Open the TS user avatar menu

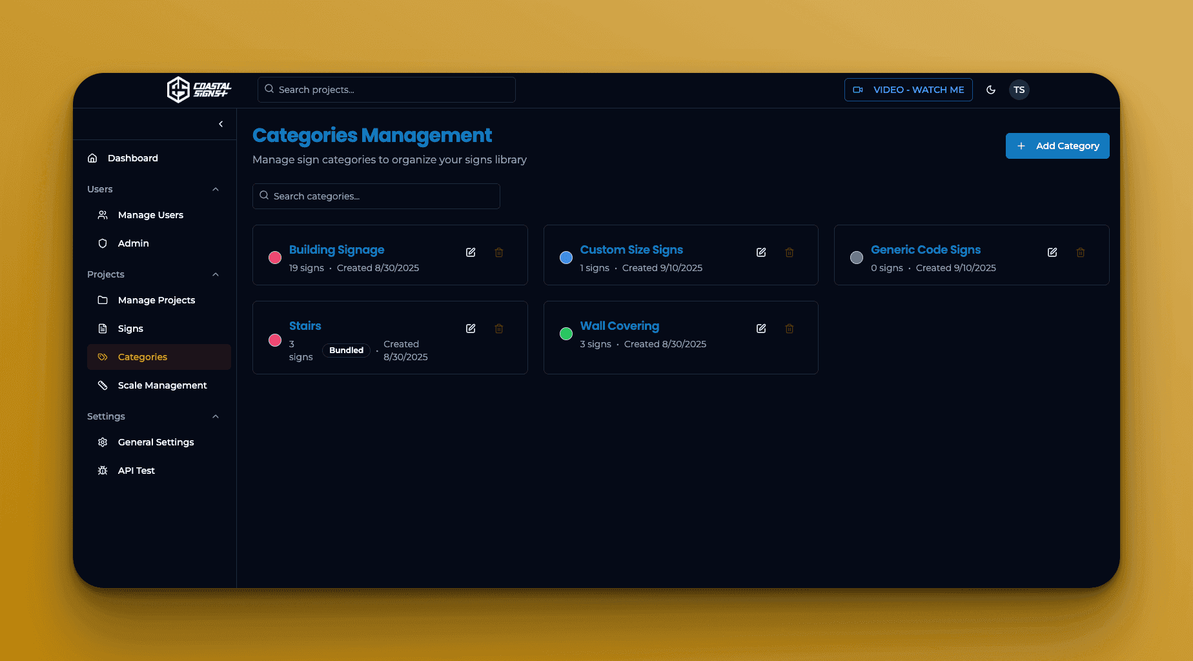tap(1019, 90)
